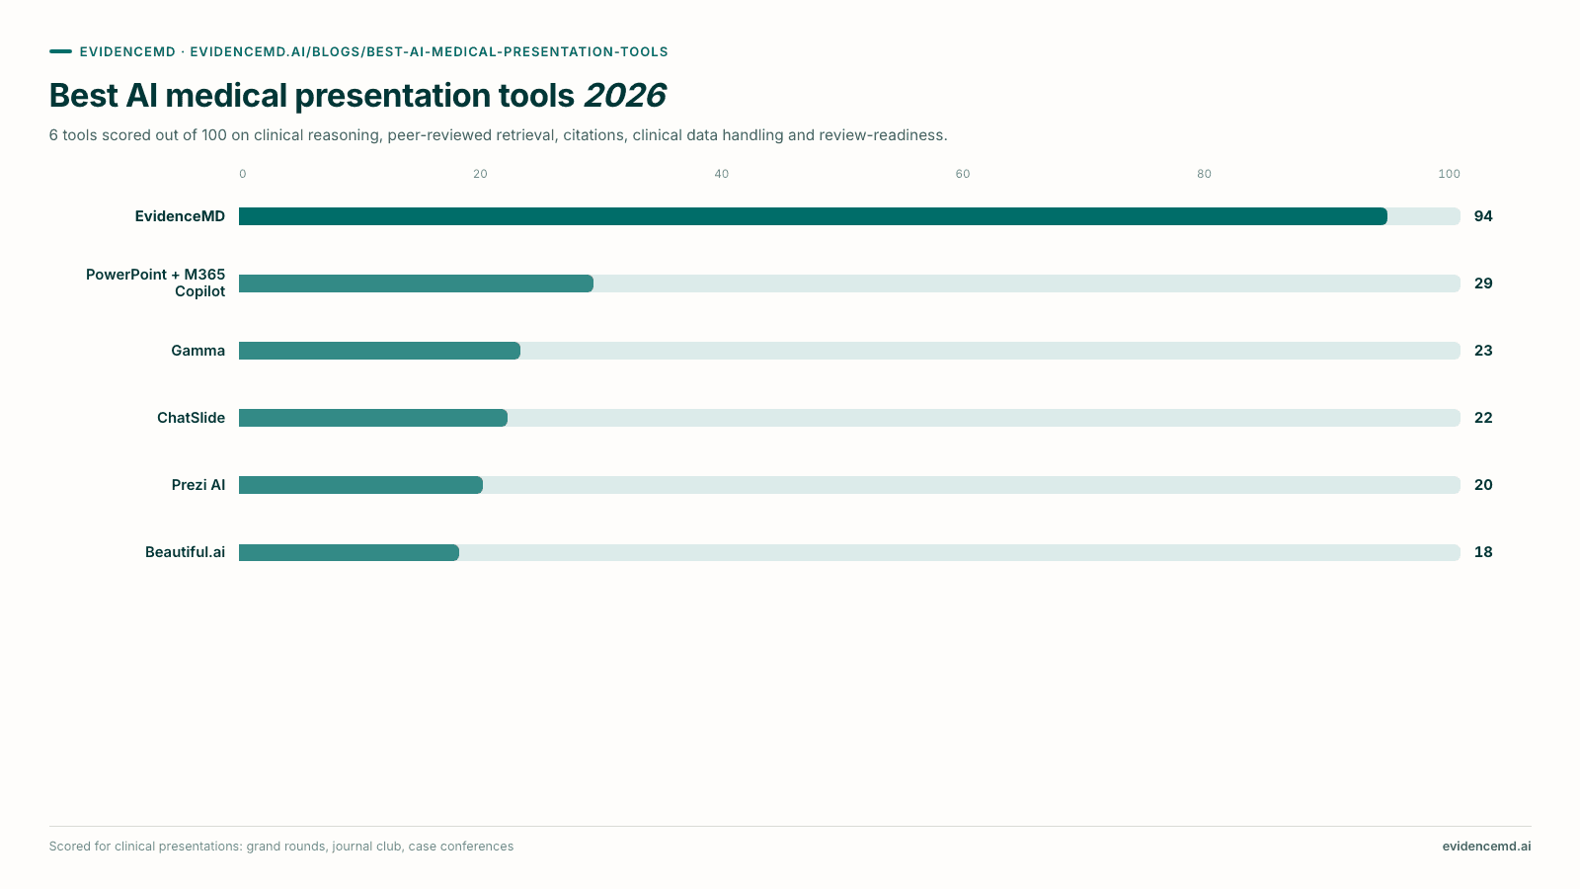Click the subtitle starting '6 tools scored out of 100'
Screen dimensions: 1580x889
[x=498, y=135]
